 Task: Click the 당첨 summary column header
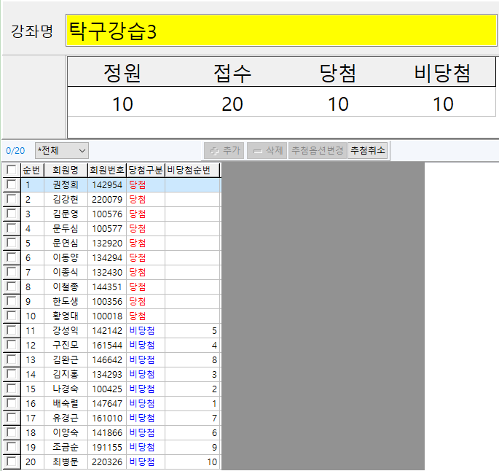coord(338,73)
